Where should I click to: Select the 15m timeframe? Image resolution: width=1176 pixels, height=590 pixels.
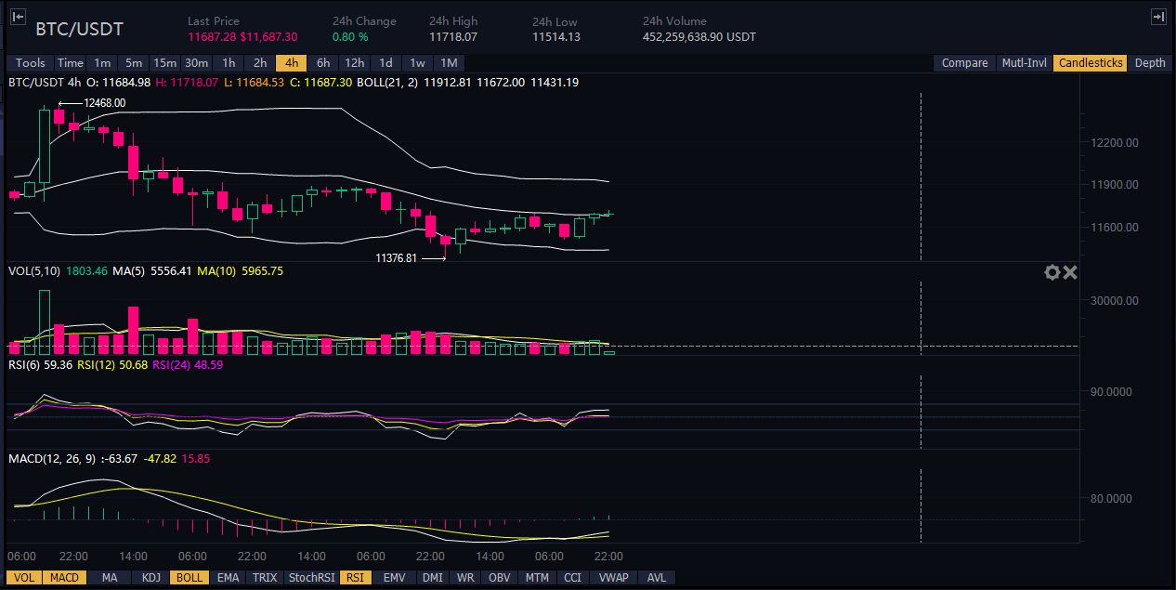pos(164,63)
